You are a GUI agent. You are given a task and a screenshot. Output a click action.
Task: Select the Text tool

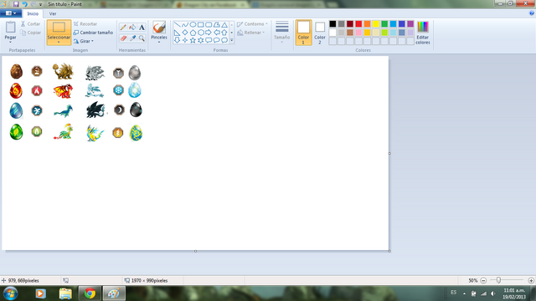142,28
